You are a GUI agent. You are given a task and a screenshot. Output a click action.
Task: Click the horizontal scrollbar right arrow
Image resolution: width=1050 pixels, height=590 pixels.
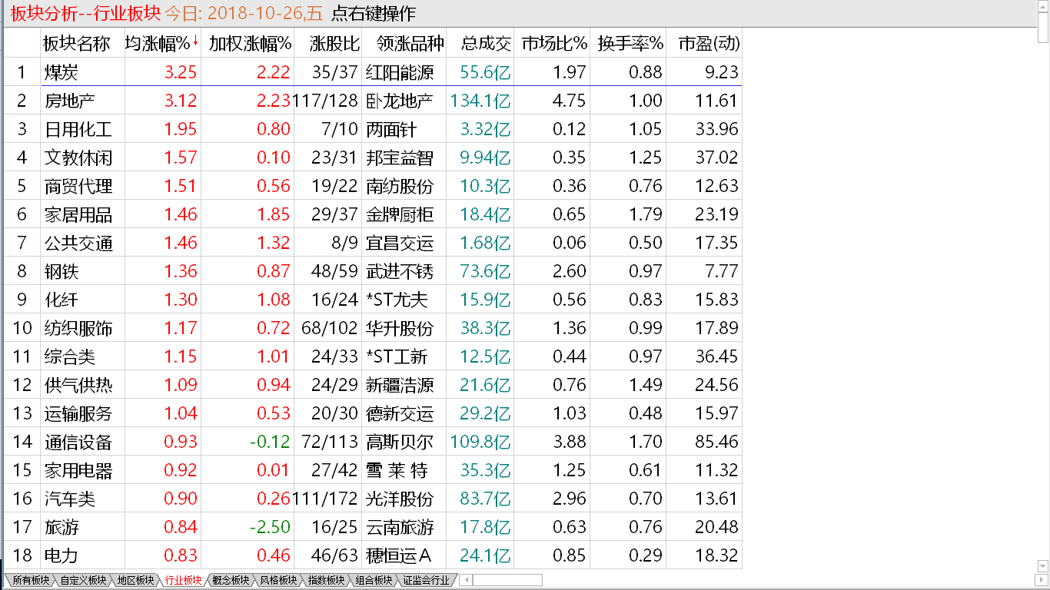[1041, 580]
